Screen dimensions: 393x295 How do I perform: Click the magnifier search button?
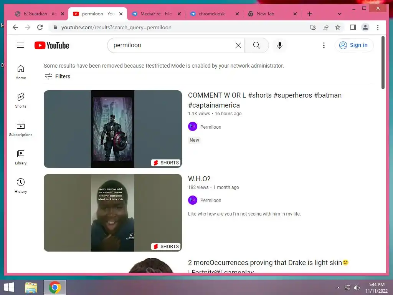[x=256, y=45]
